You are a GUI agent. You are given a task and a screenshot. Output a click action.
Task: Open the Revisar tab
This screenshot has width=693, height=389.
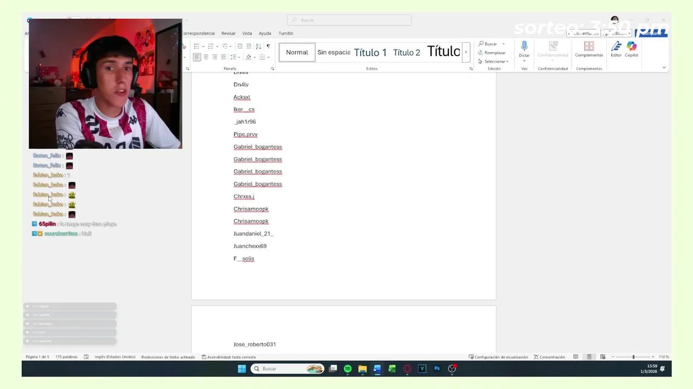tap(228, 33)
